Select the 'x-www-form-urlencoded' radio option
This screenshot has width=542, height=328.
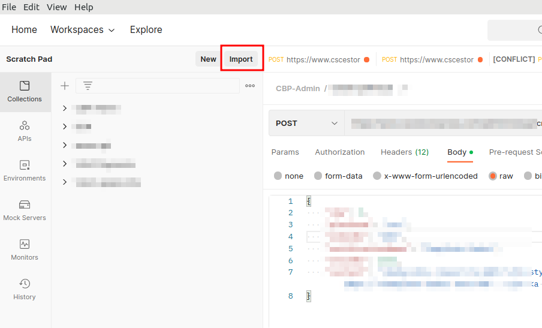[x=377, y=176]
